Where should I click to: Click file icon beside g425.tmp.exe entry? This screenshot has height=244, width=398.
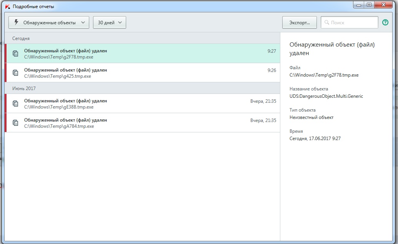(16, 73)
